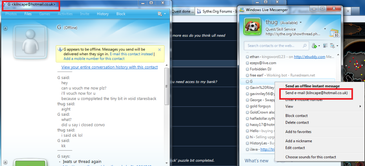Viewport: 365px width, 166px height.
Task: Select the gold forguys contact
Action: tap(260, 106)
